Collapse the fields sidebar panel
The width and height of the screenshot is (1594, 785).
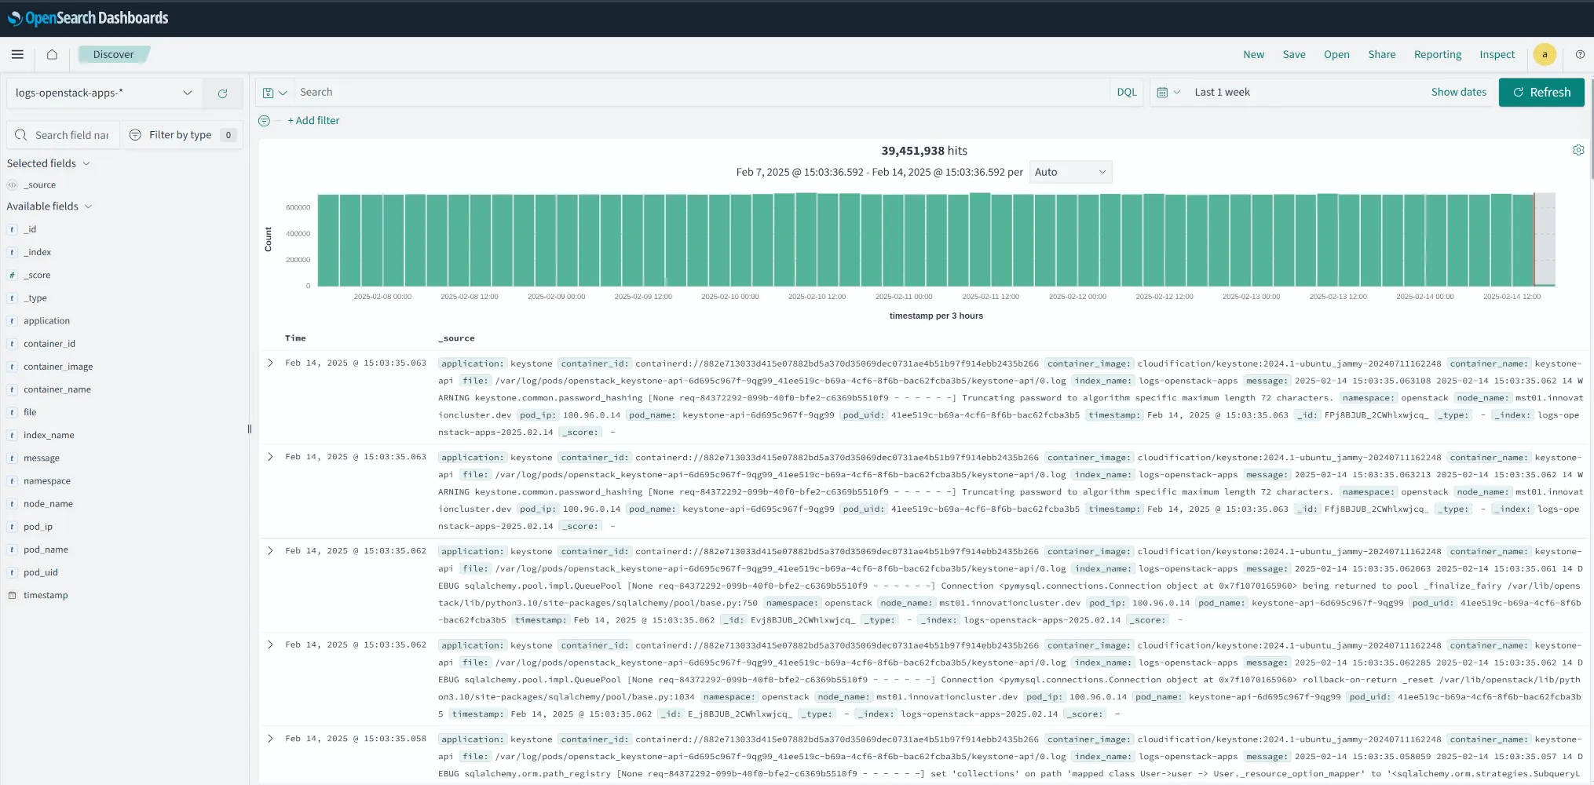click(x=249, y=429)
